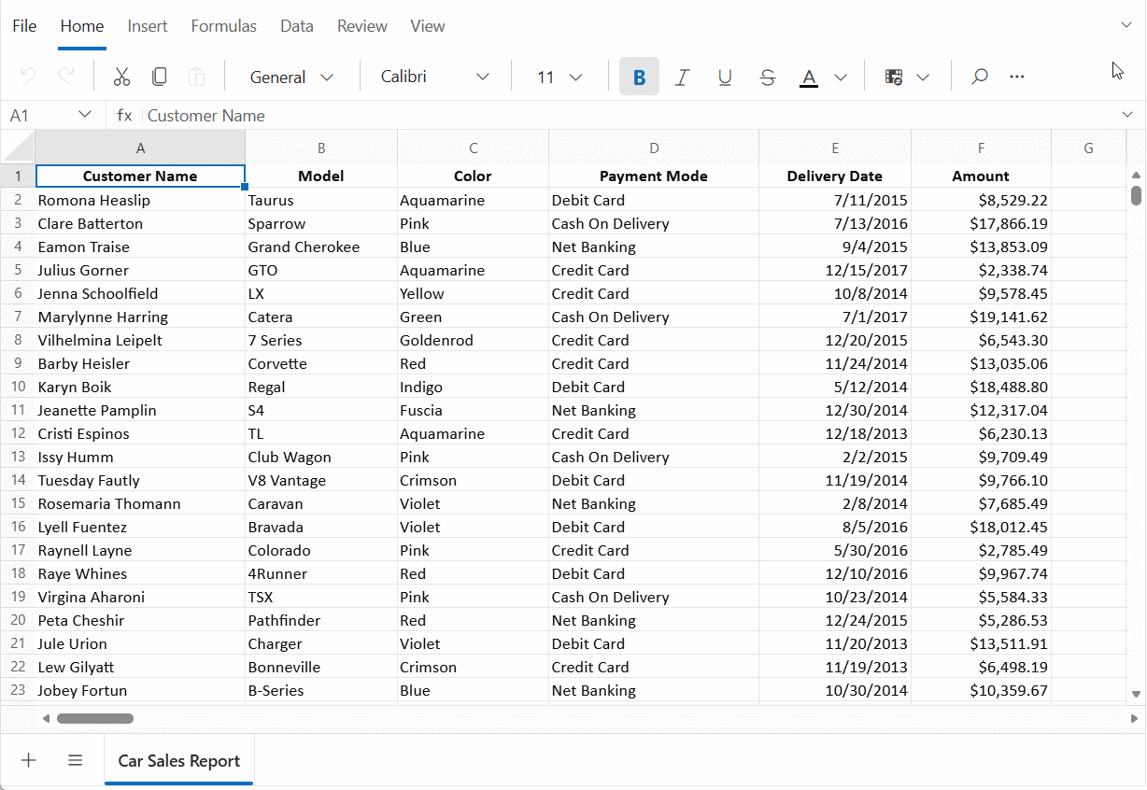Open Find with the magnifier icon
The width and height of the screenshot is (1147, 790).
click(x=979, y=77)
